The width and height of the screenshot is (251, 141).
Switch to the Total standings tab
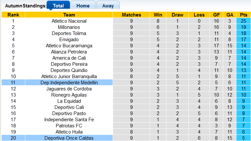(58, 6)
